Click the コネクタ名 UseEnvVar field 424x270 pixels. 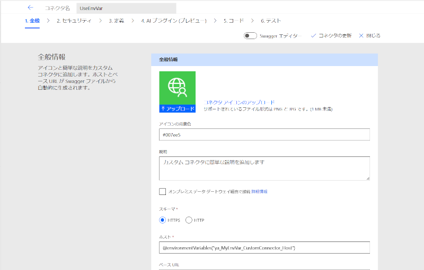tap(126, 8)
